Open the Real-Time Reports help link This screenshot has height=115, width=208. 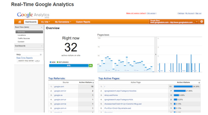point(24,58)
